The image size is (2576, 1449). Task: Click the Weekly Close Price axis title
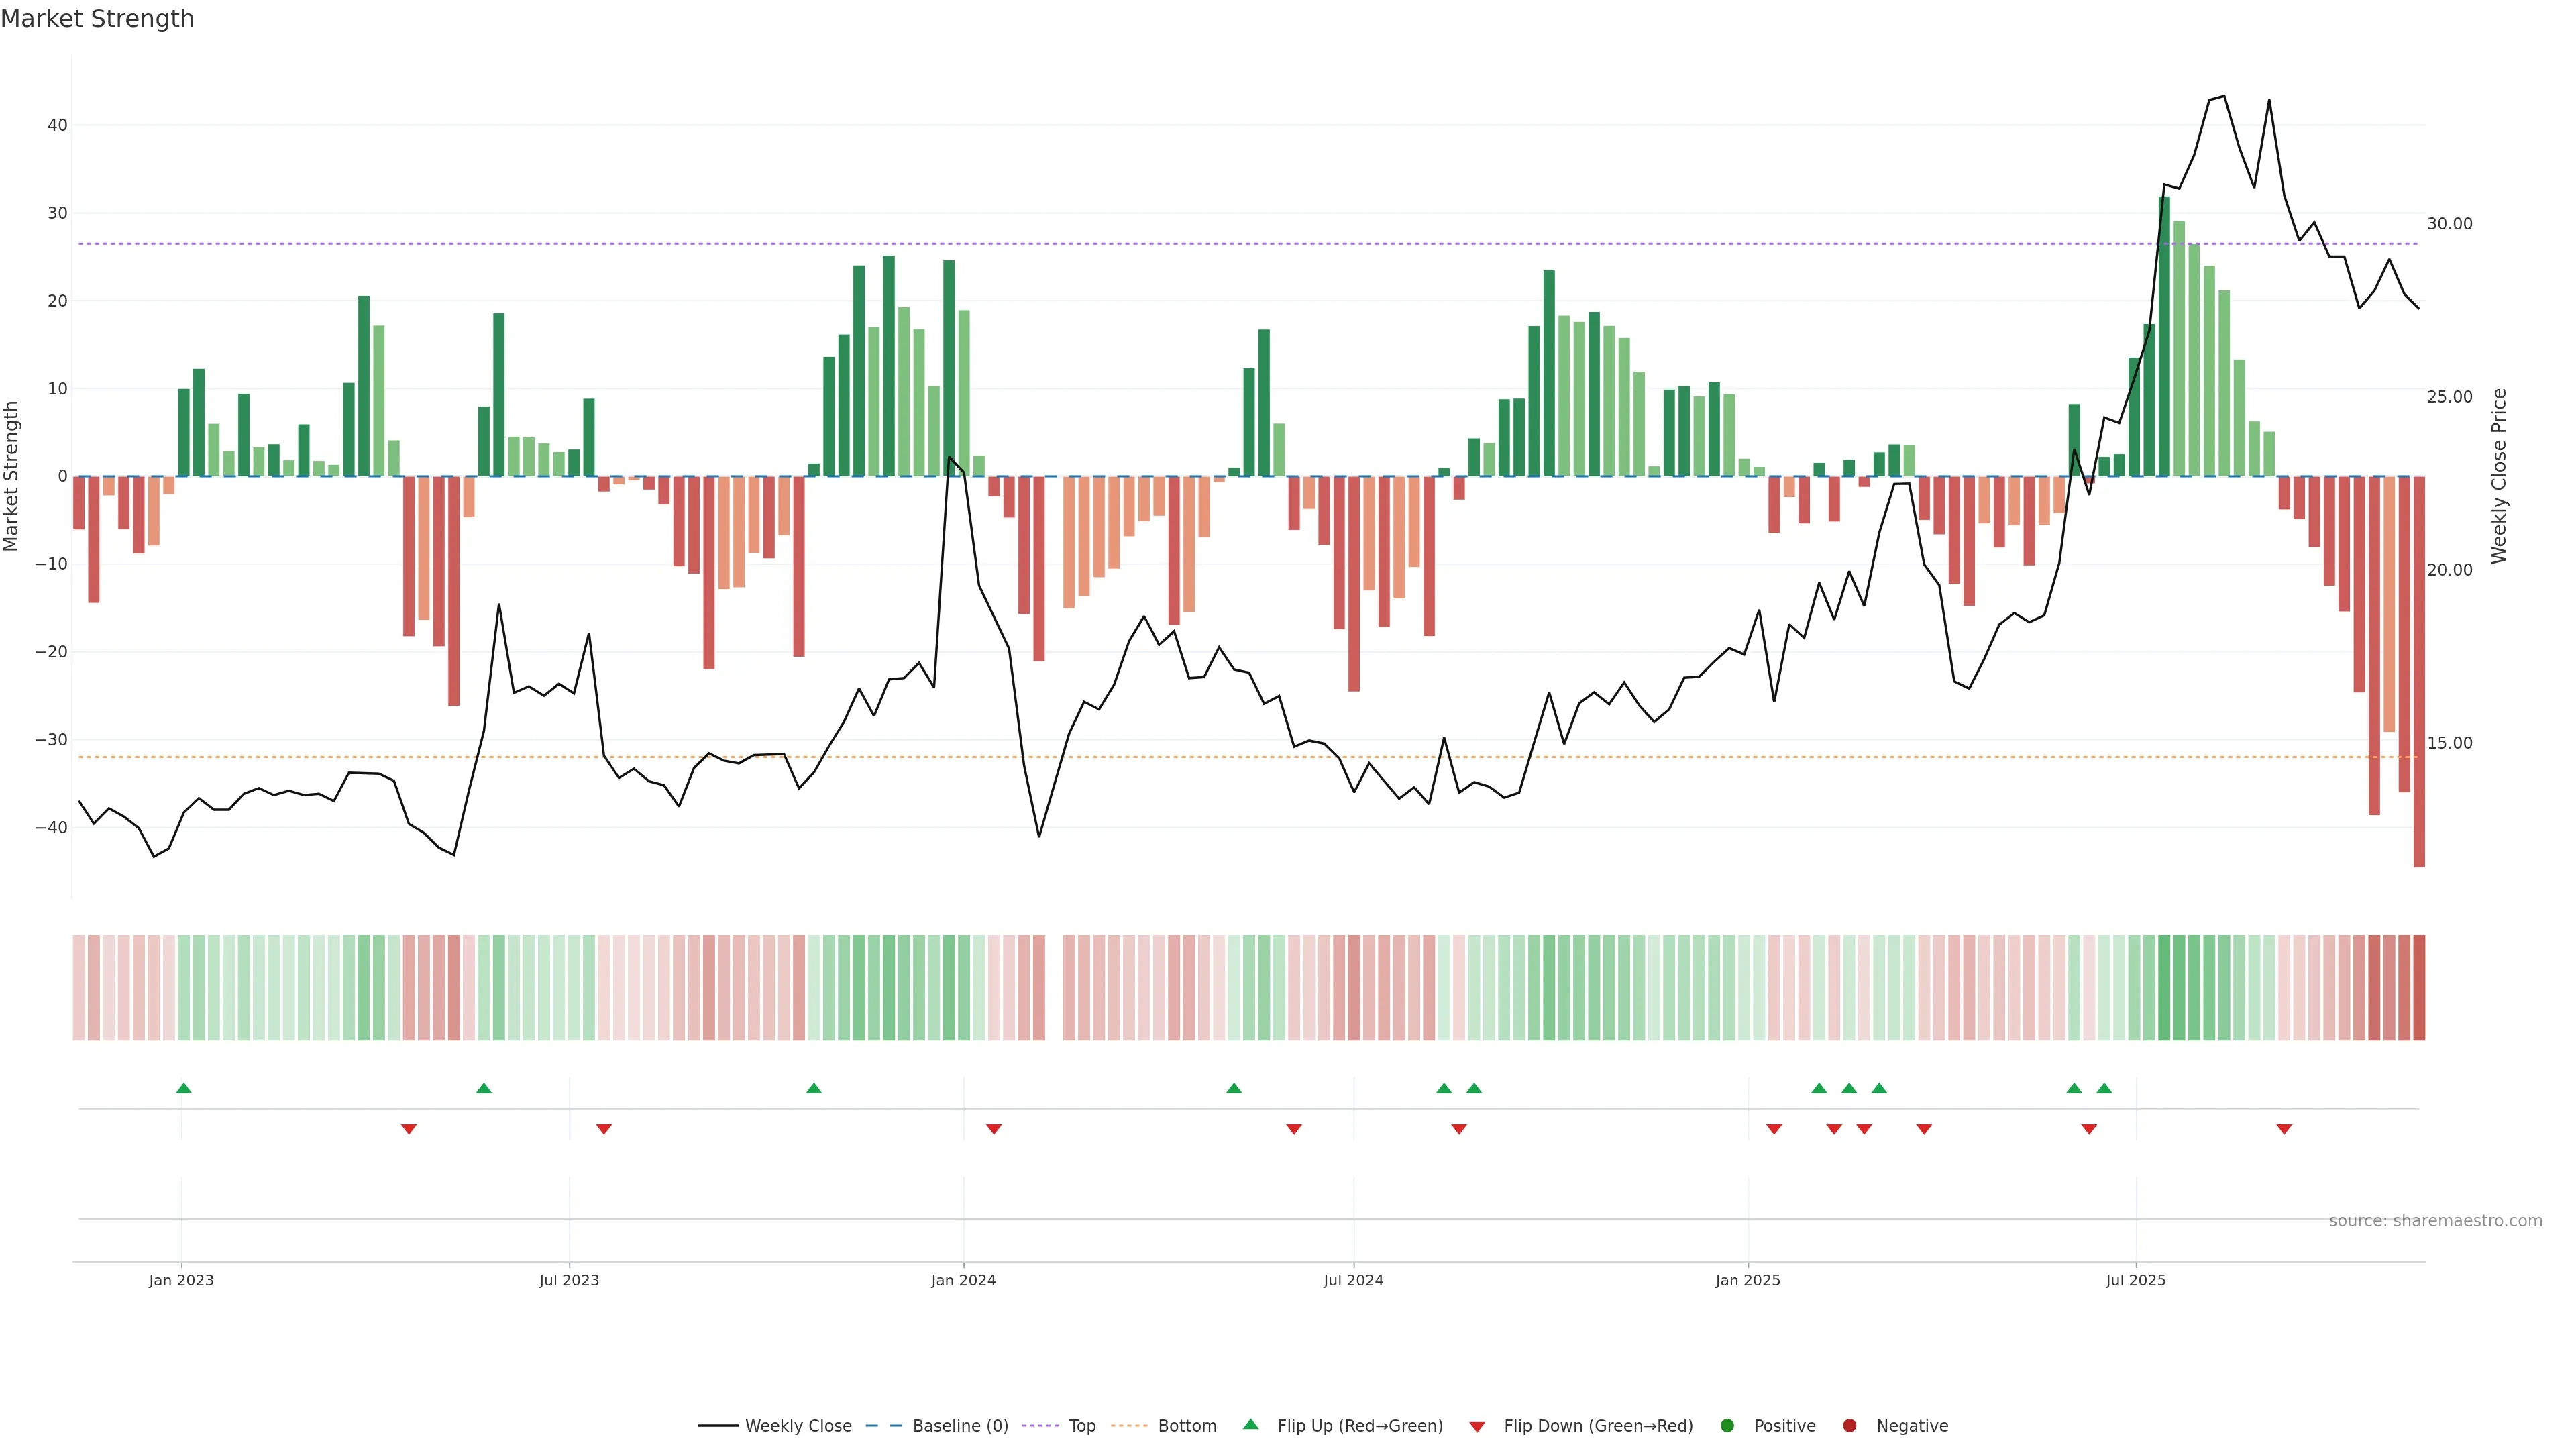click(x=2499, y=476)
